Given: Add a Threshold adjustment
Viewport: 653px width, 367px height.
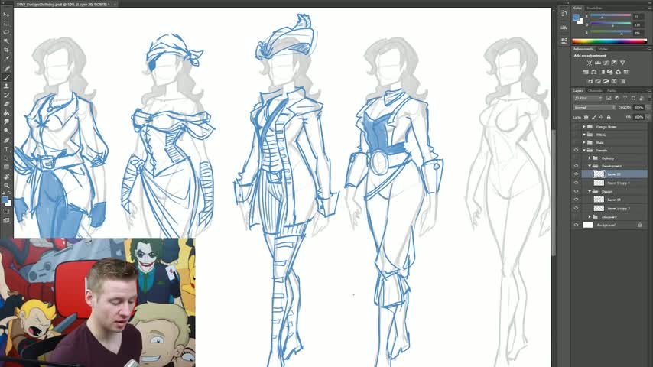Looking at the screenshot, I should click(606, 81).
